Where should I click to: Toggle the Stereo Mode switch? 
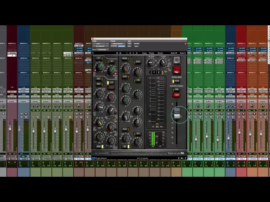coord(176,81)
